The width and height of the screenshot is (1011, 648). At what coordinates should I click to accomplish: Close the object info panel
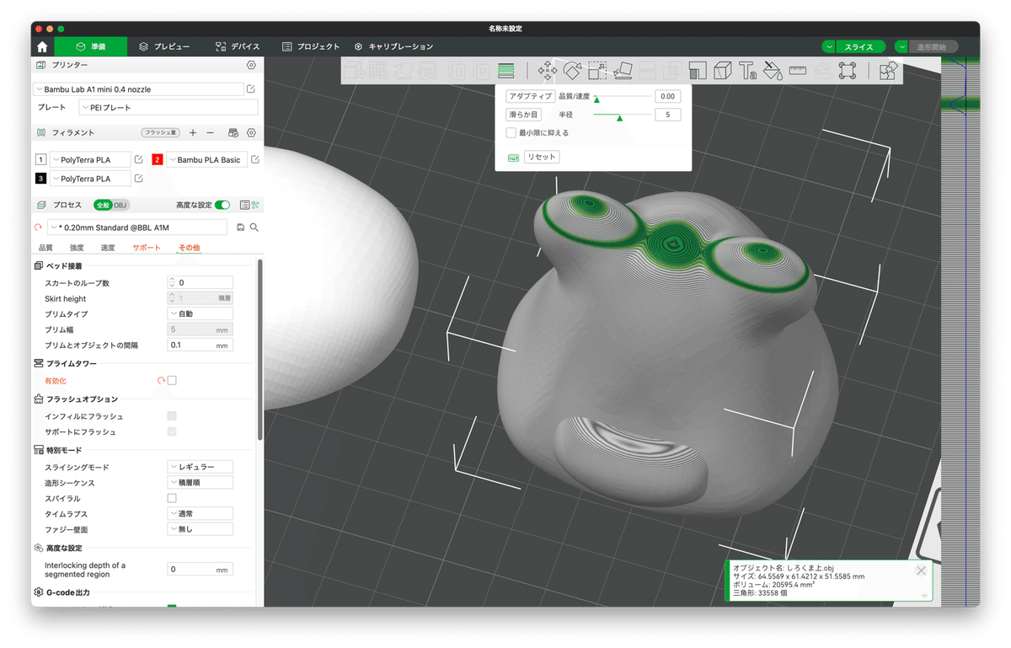[x=921, y=570]
